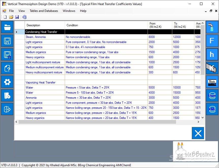Click 'No noncondensable' condition cell

coord(106,37)
